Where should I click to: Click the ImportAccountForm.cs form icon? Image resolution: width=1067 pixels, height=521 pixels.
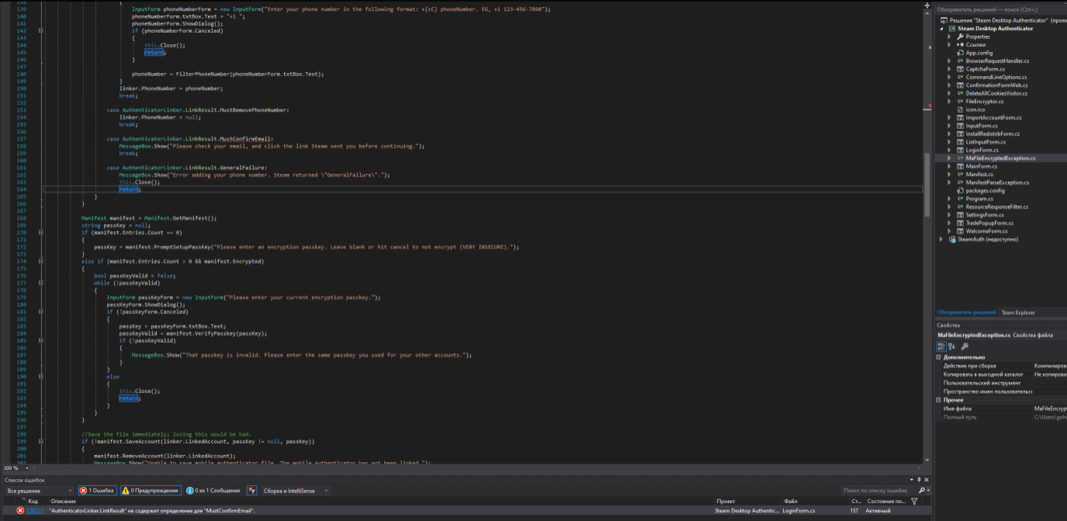(960, 118)
